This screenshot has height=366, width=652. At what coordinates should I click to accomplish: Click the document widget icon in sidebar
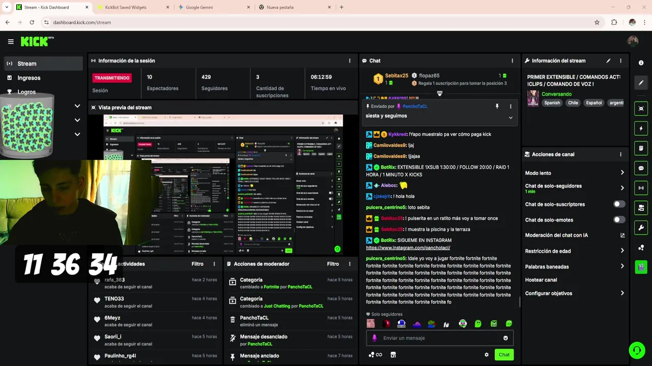pos(641,148)
